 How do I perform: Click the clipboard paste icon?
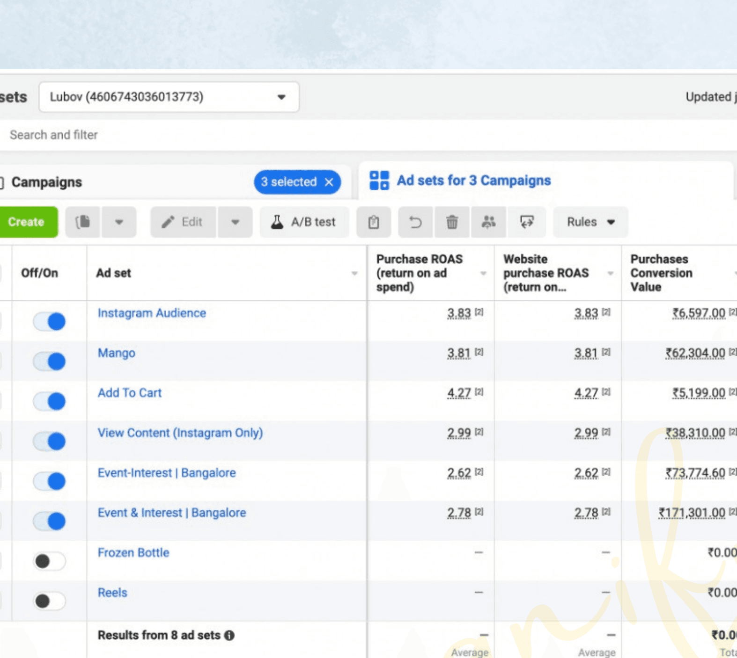click(x=374, y=222)
